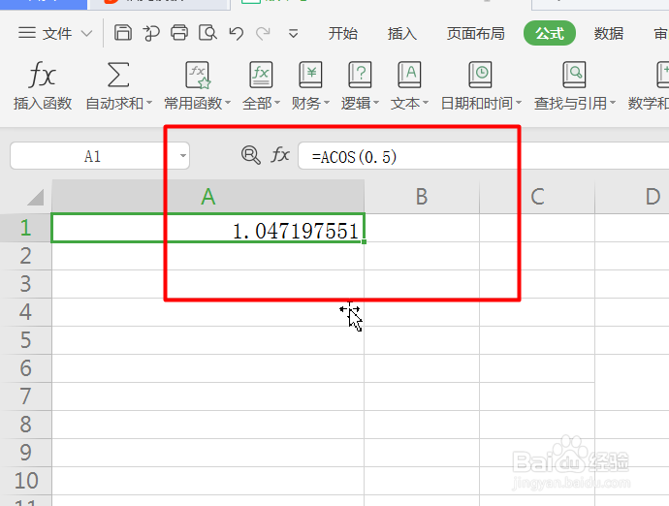Screen dimensions: 669x506
Task: Click the Undo arrow
Action: (x=236, y=33)
